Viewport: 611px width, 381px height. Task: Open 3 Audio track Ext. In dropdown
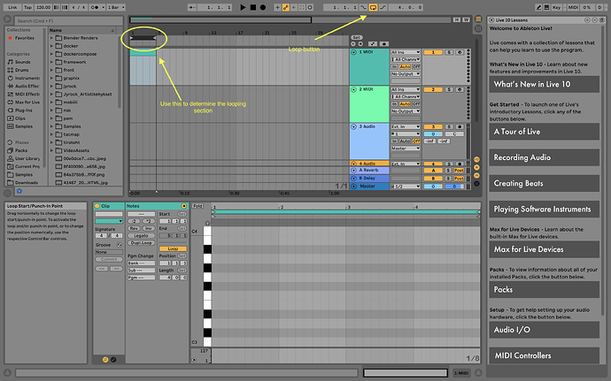click(x=406, y=127)
